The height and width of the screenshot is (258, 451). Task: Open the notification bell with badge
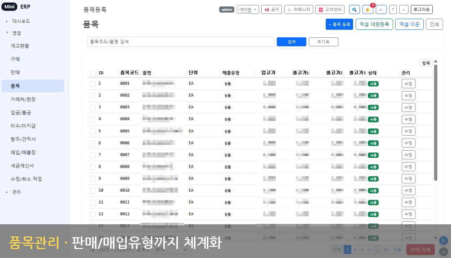click(x=367, y=10)
